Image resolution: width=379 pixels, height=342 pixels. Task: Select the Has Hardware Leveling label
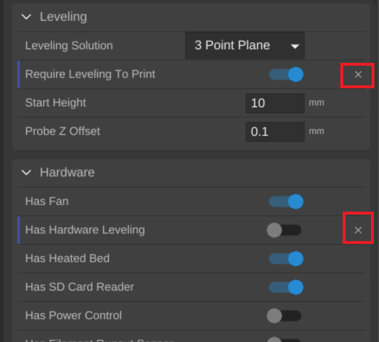(x=85, y=230)
